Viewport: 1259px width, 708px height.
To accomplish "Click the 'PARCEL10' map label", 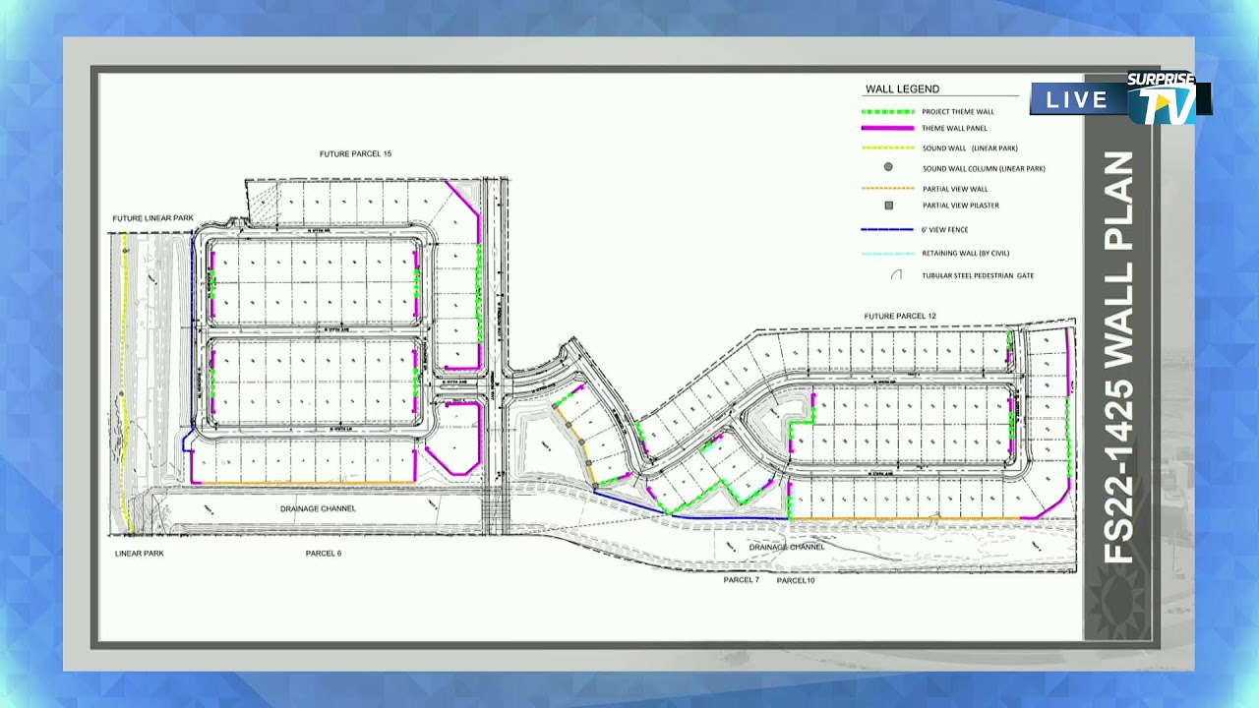I will point(795,580).
